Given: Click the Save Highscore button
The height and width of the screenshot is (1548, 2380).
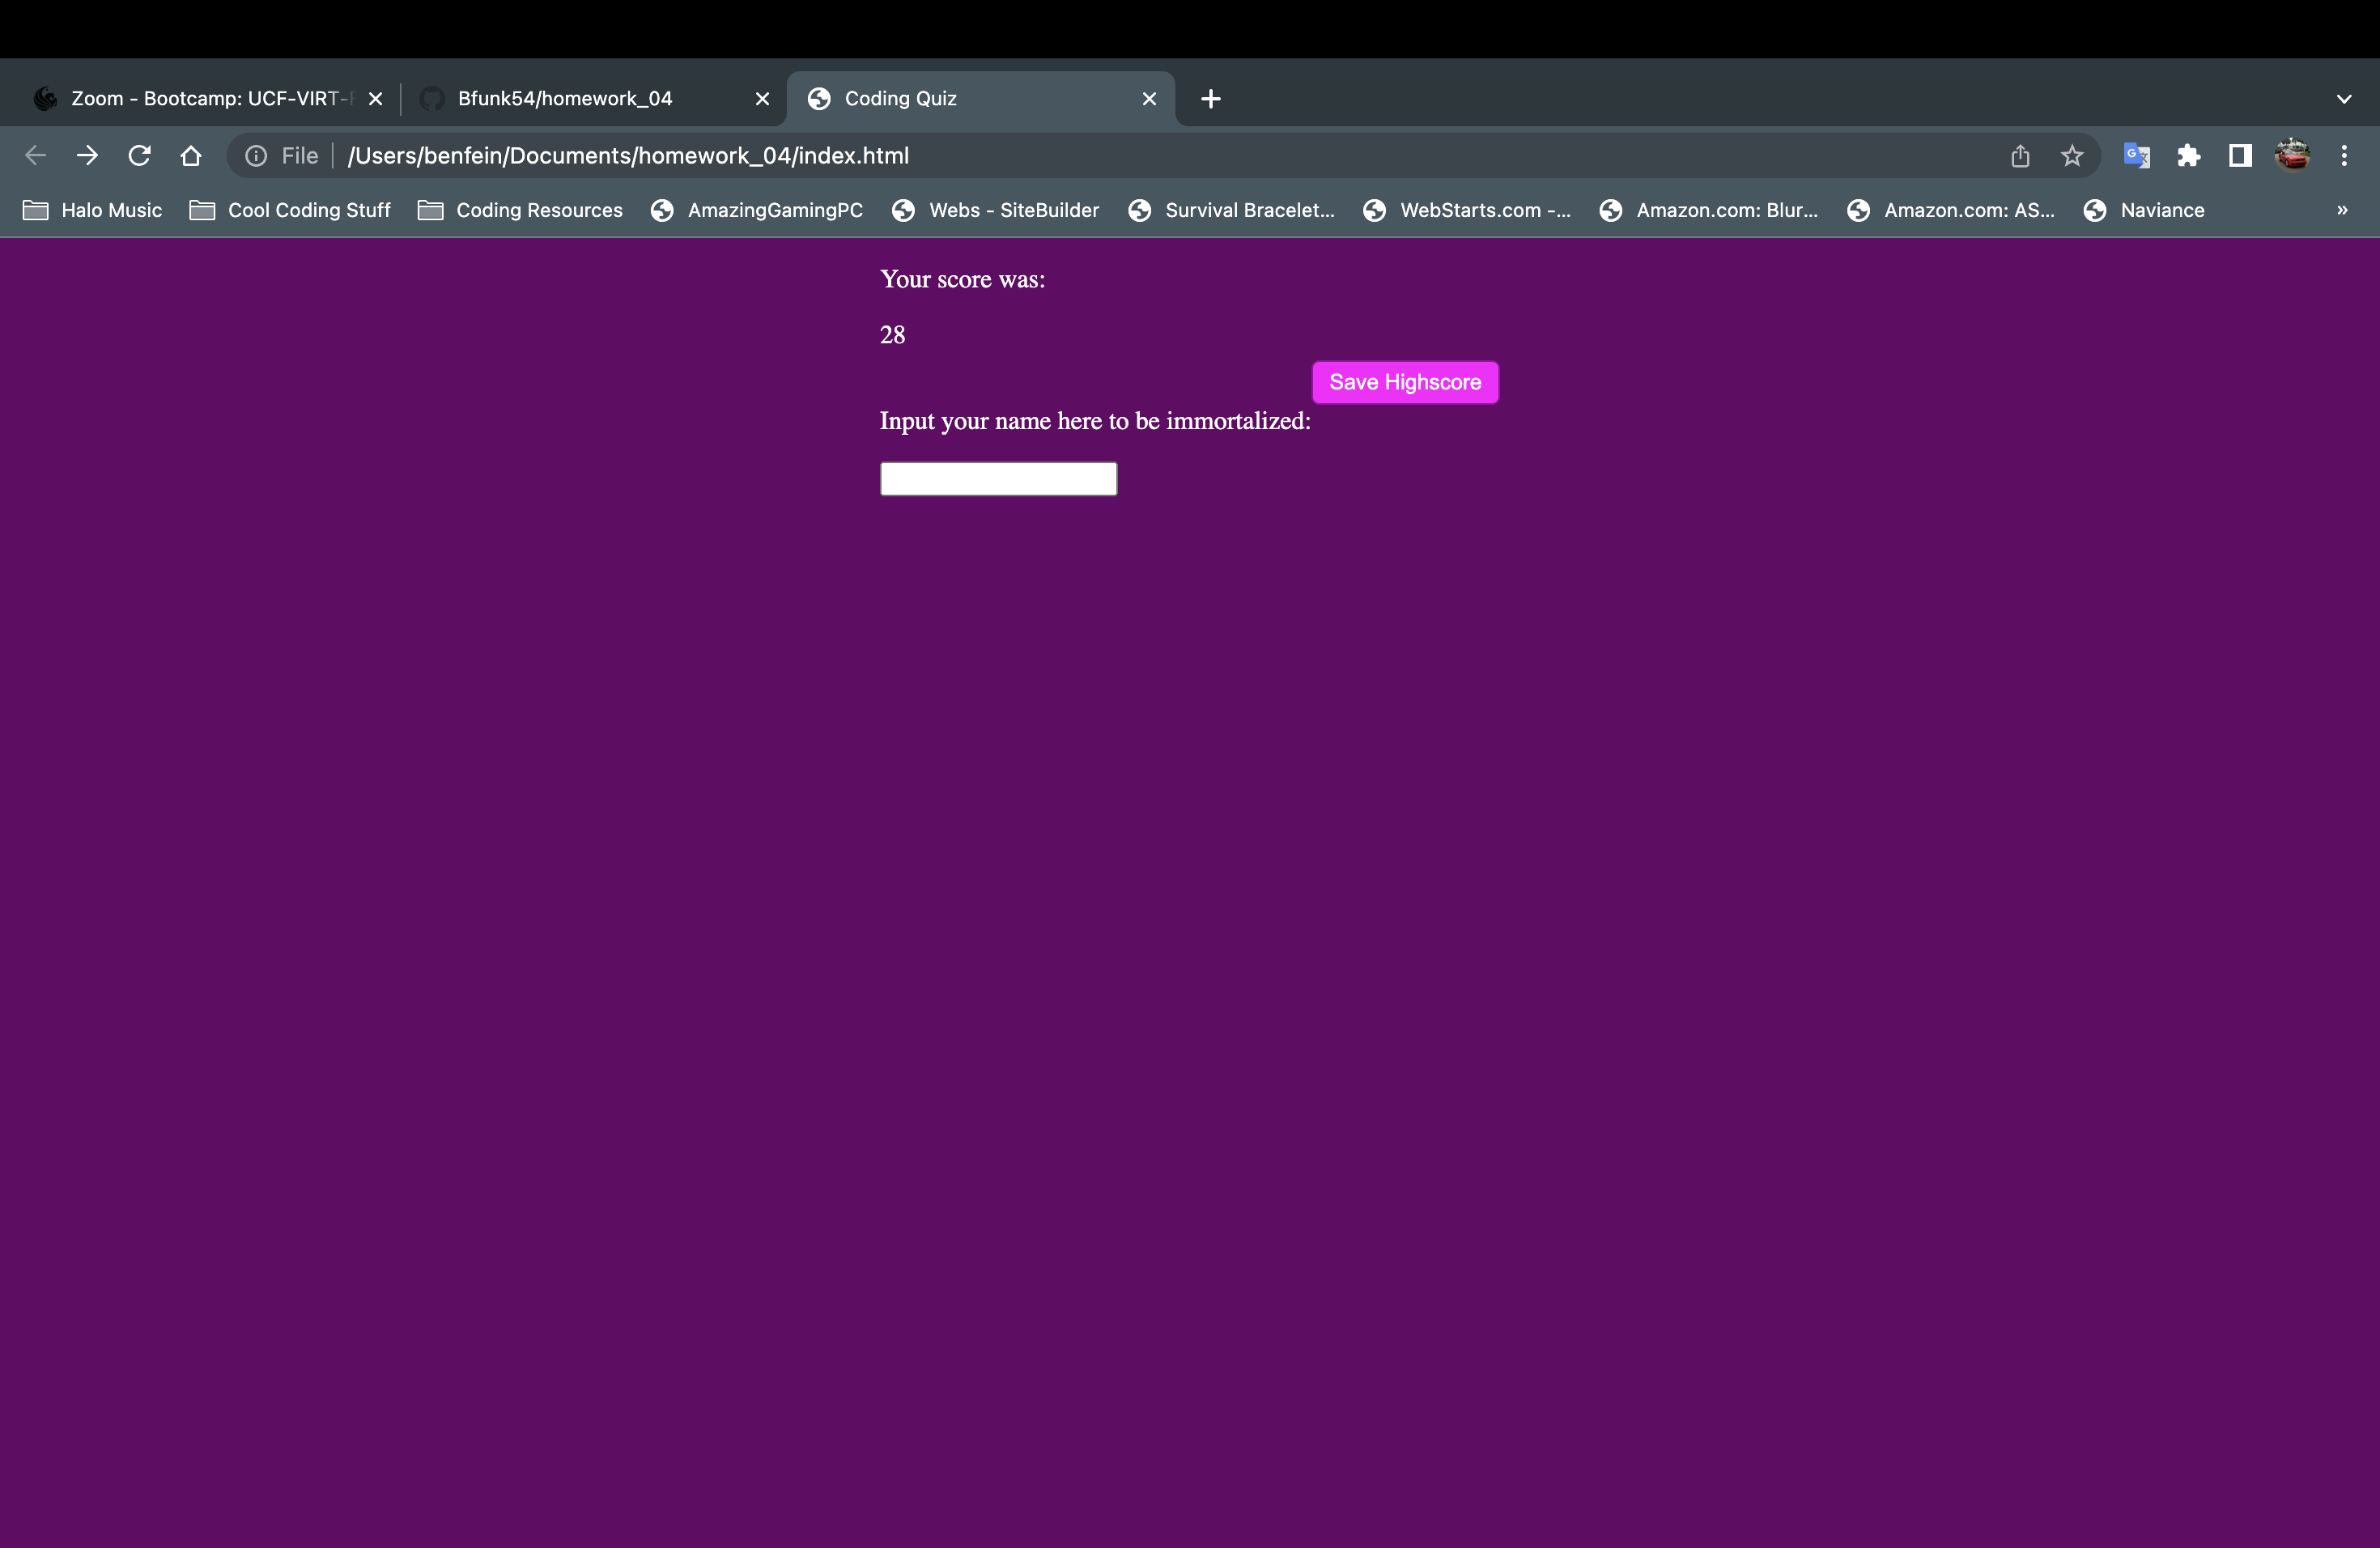Looking at the screenshot, I should pyautogui.click(x=1405, y=382).
